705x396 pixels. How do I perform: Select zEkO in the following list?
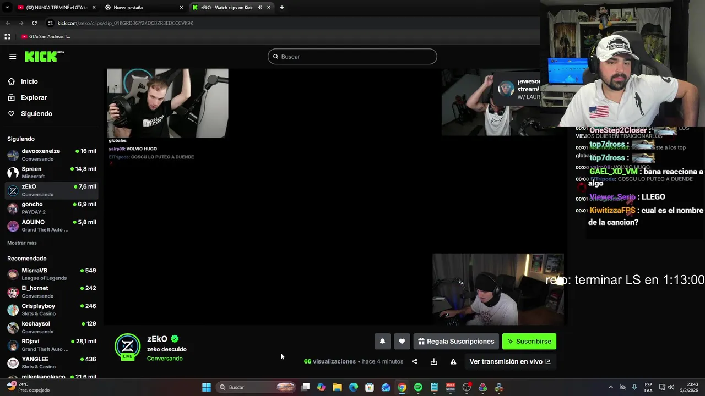[x=52, y=190]
